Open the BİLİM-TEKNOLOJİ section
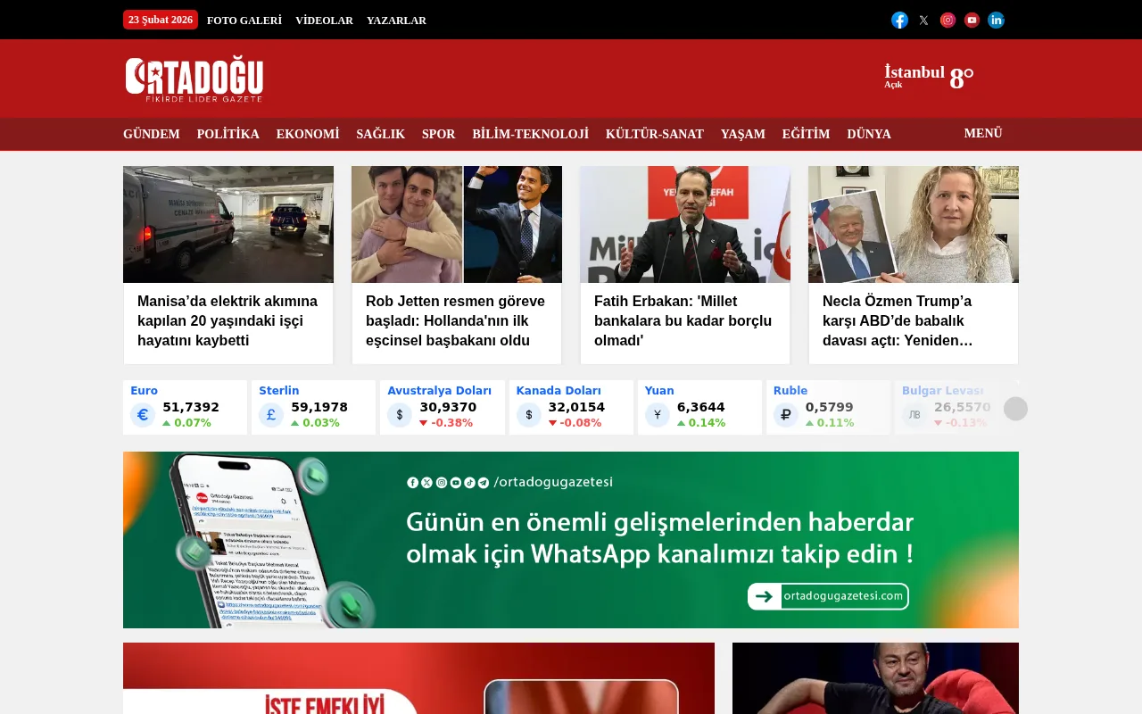 [x=530, y=134]
